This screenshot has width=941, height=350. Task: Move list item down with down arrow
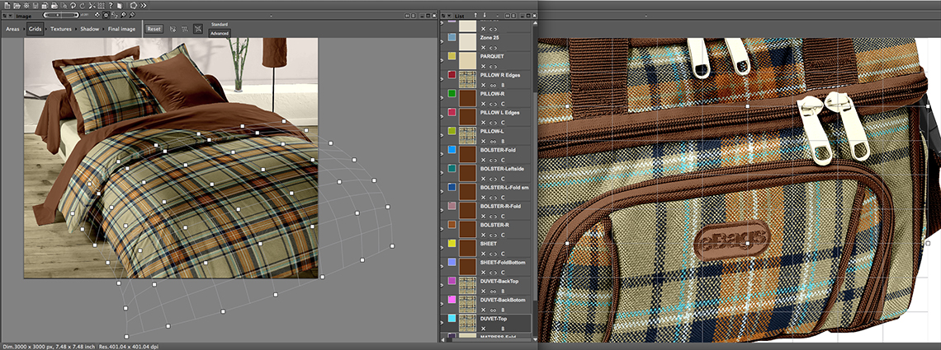point(485,15)
